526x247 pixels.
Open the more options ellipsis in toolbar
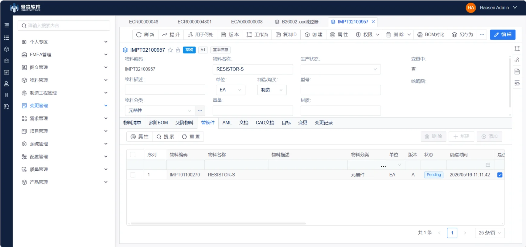[482, 35]
